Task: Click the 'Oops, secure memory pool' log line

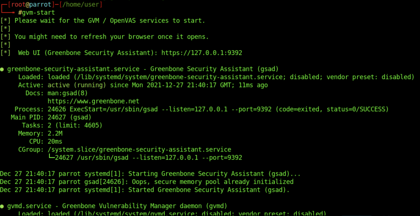Action: [147, 182]
